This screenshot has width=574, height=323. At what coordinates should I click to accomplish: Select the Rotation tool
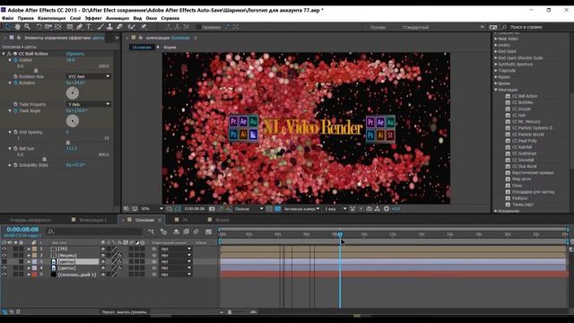39,27
